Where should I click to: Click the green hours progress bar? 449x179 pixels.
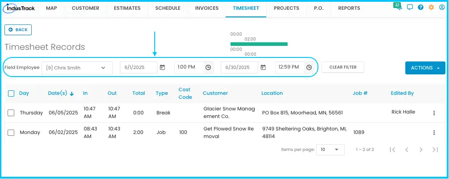pyautogui.click(x=259, y=44)
